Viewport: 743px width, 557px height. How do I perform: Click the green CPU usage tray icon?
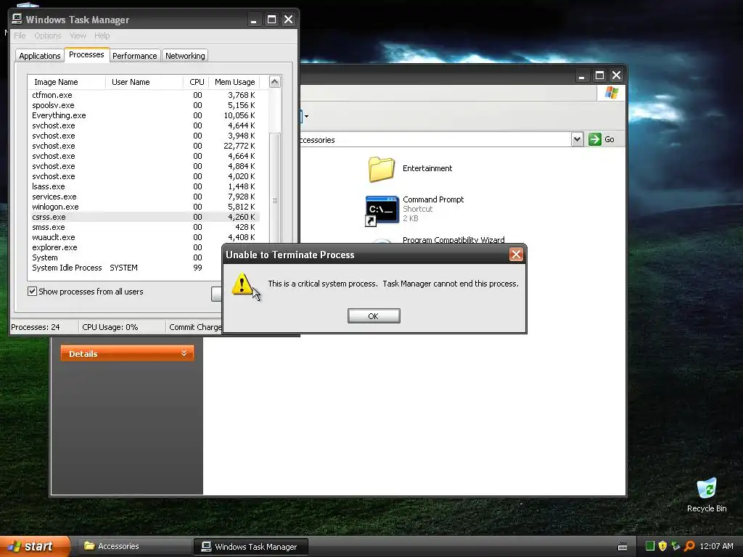[650, 546]
